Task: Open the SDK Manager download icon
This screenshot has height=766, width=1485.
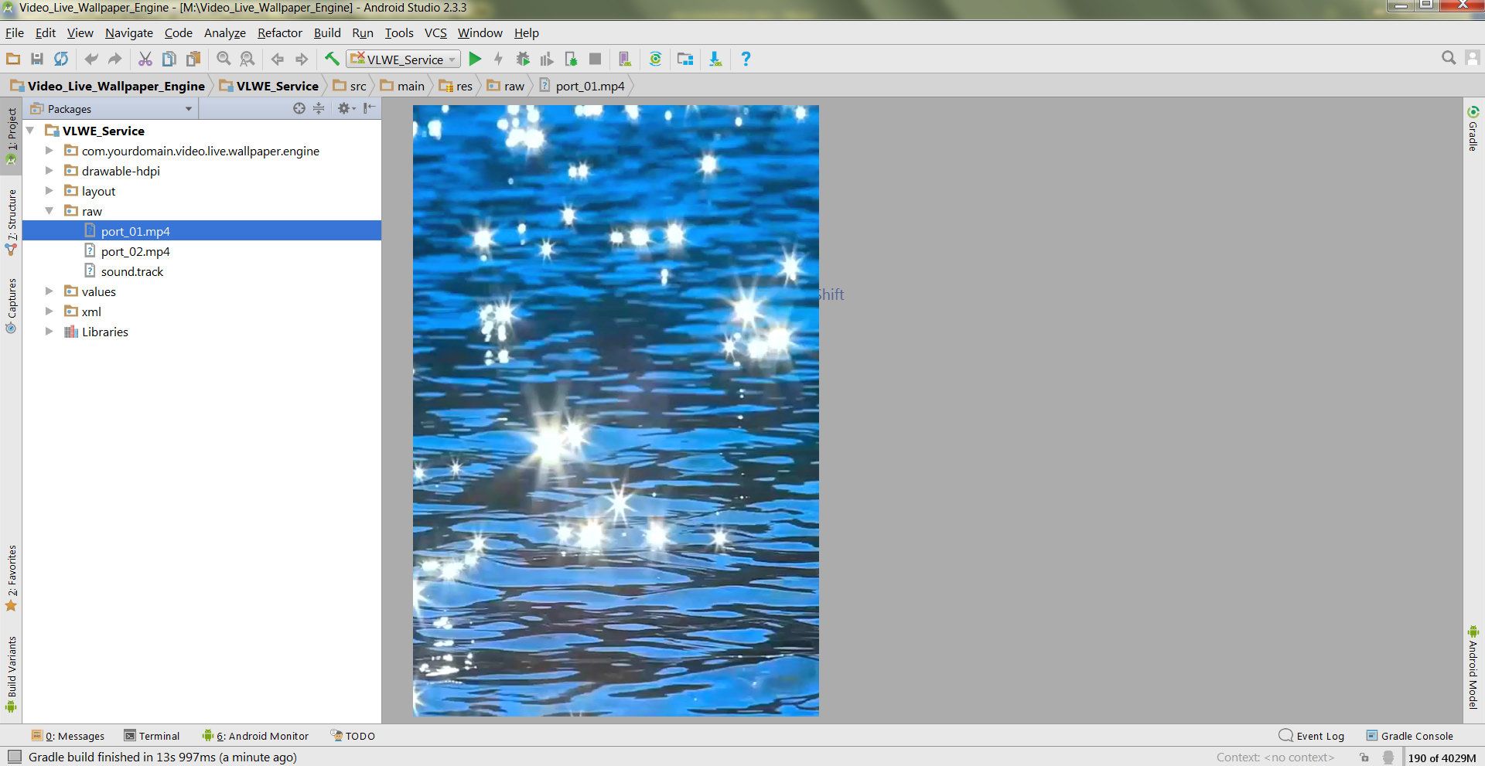Action: point(715,59)
